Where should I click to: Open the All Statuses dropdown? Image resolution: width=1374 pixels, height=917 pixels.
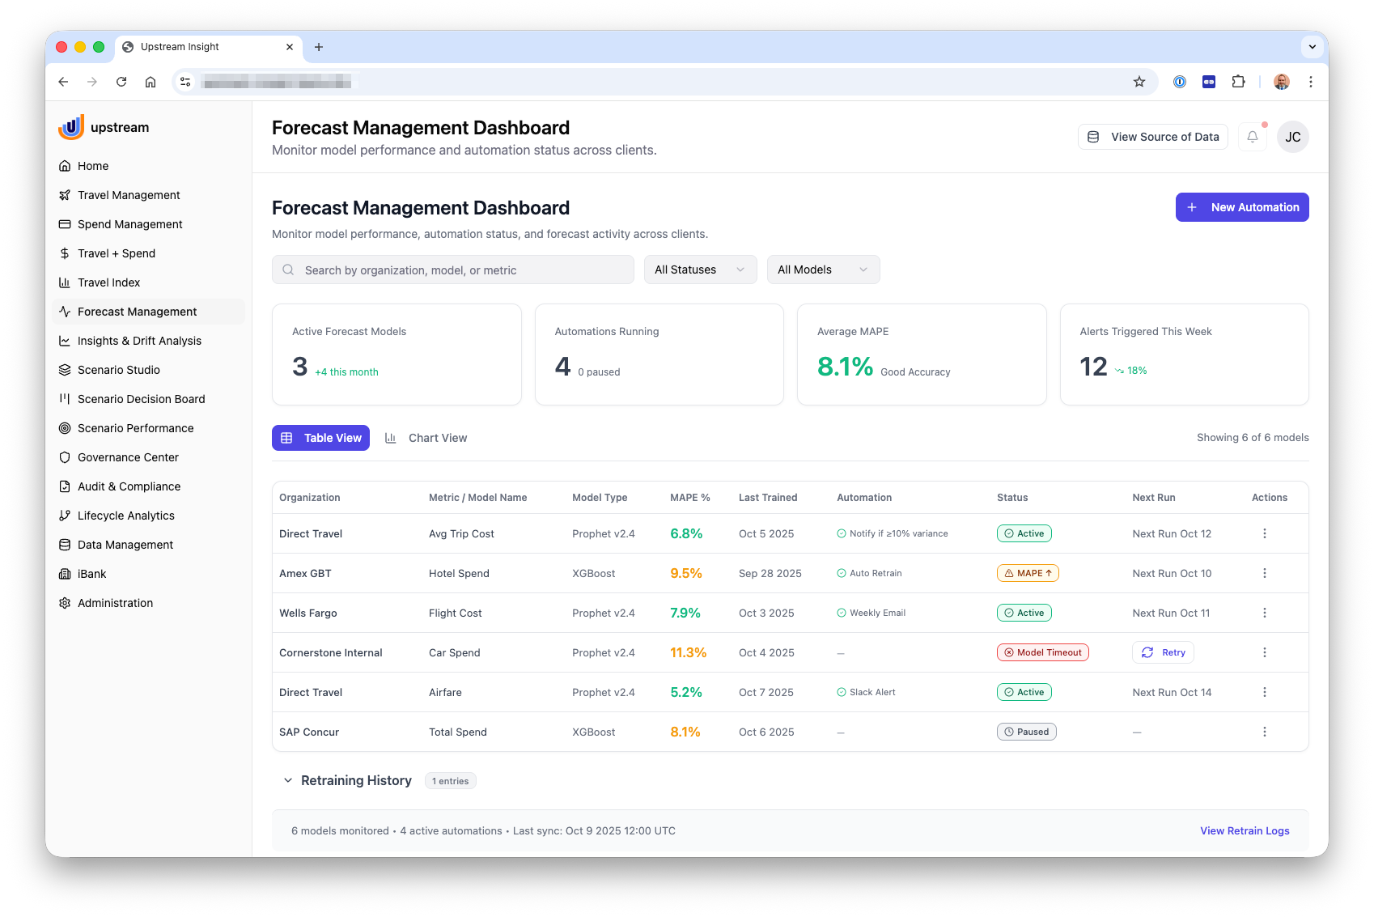[x=700, y=270]
